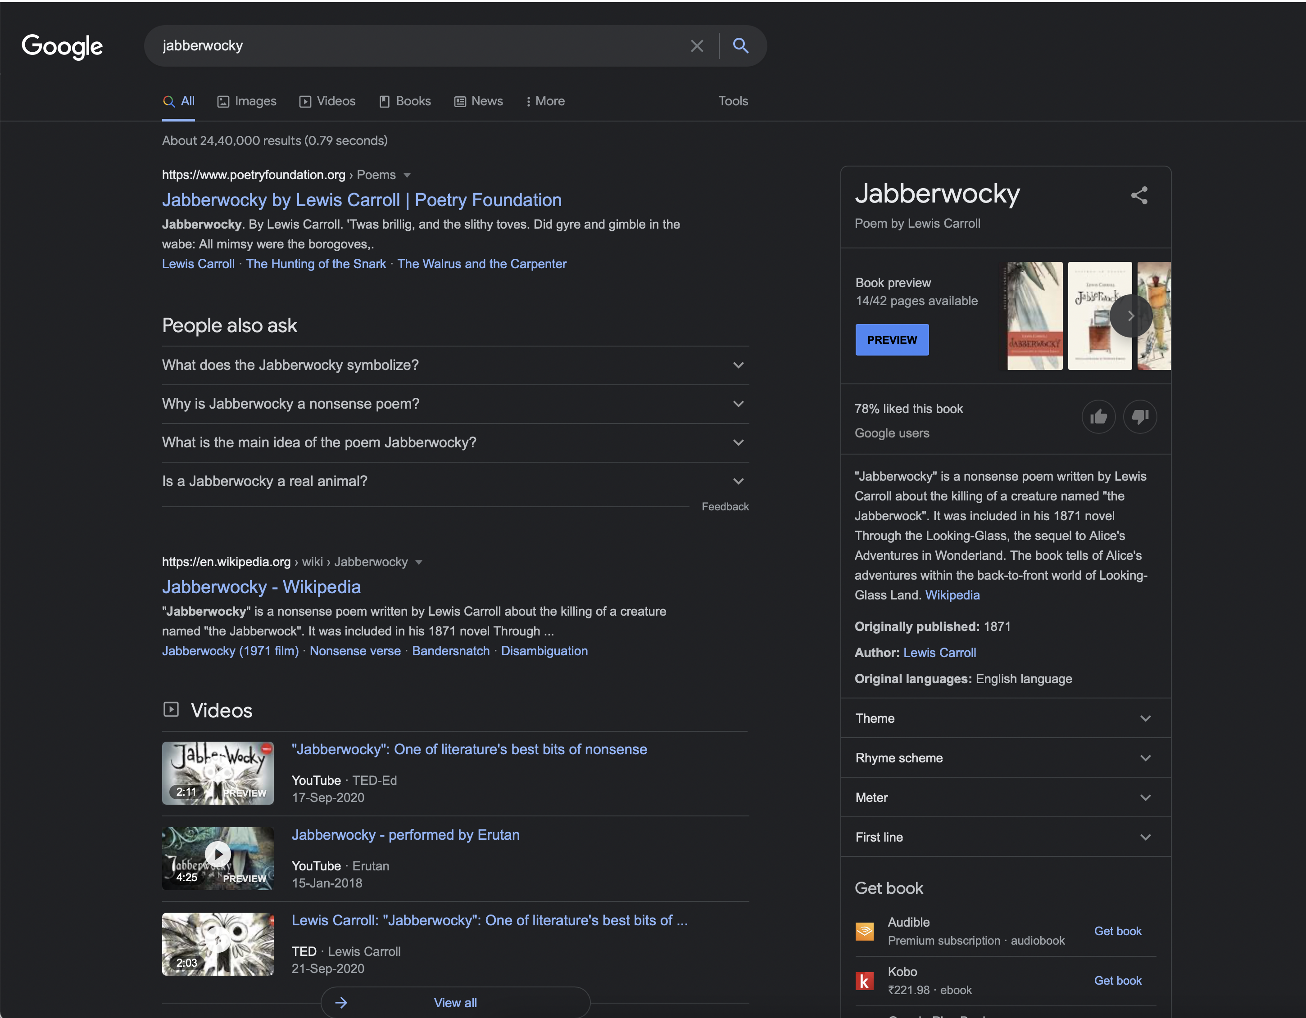Viewport: 1306px width, 1018px height.
Task: Click the Google logo
Action: point(62,46)
